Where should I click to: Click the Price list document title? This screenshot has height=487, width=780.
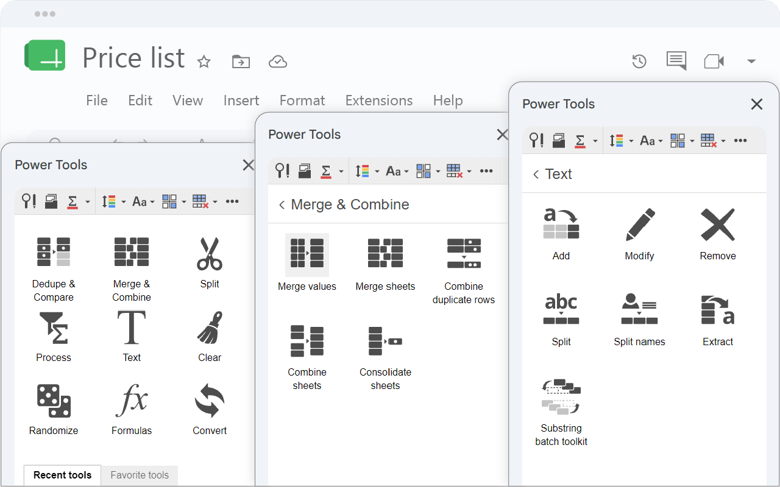(x=133, y=58)
